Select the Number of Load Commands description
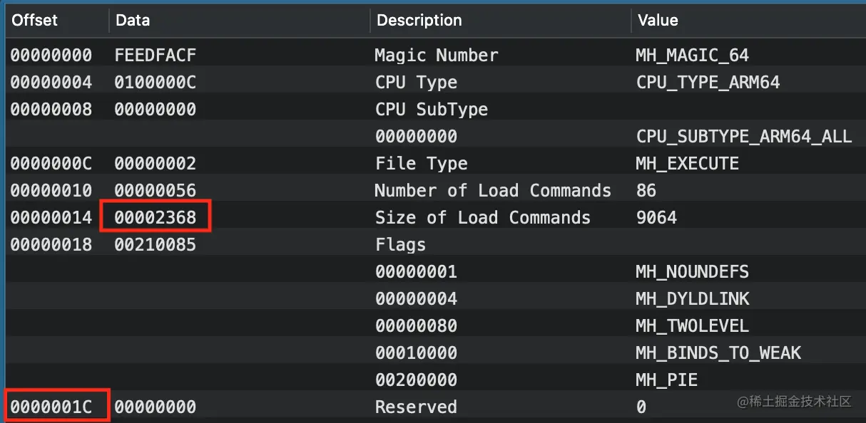 [492, 191]
